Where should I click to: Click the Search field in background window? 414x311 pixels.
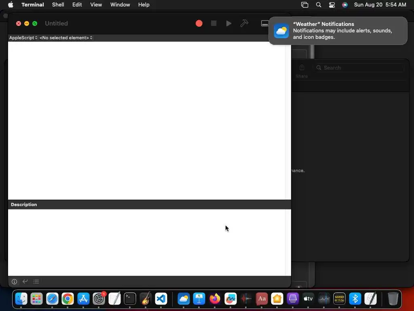tap(358, 68)
